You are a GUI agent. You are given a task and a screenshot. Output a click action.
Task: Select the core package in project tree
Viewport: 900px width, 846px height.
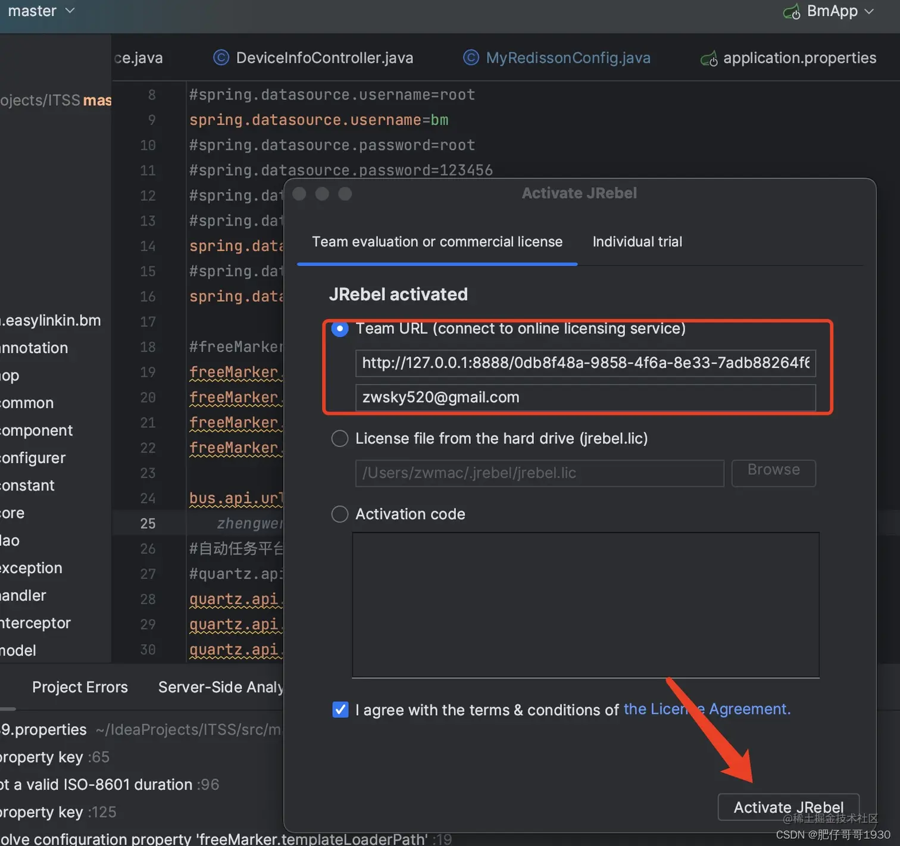pyautogui.click(x=12, y=513)
